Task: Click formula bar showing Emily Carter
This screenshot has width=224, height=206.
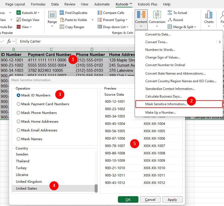Action: pos(76,42)
